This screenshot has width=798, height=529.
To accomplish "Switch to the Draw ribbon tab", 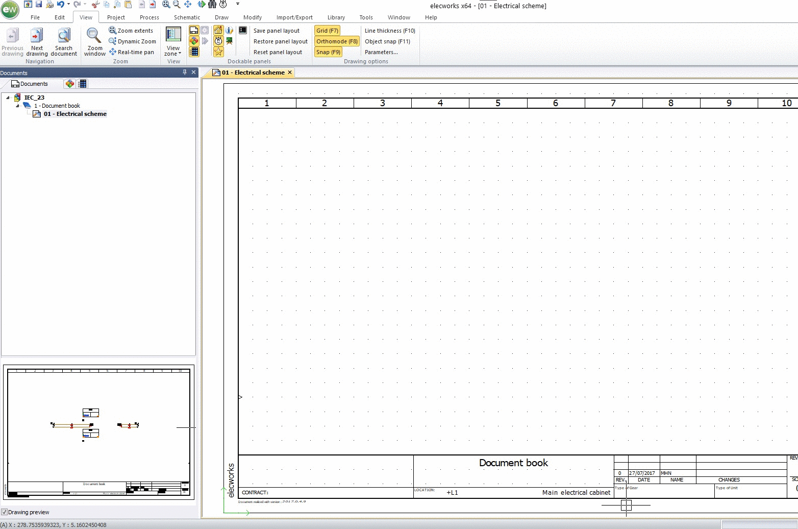I will 221,17.
